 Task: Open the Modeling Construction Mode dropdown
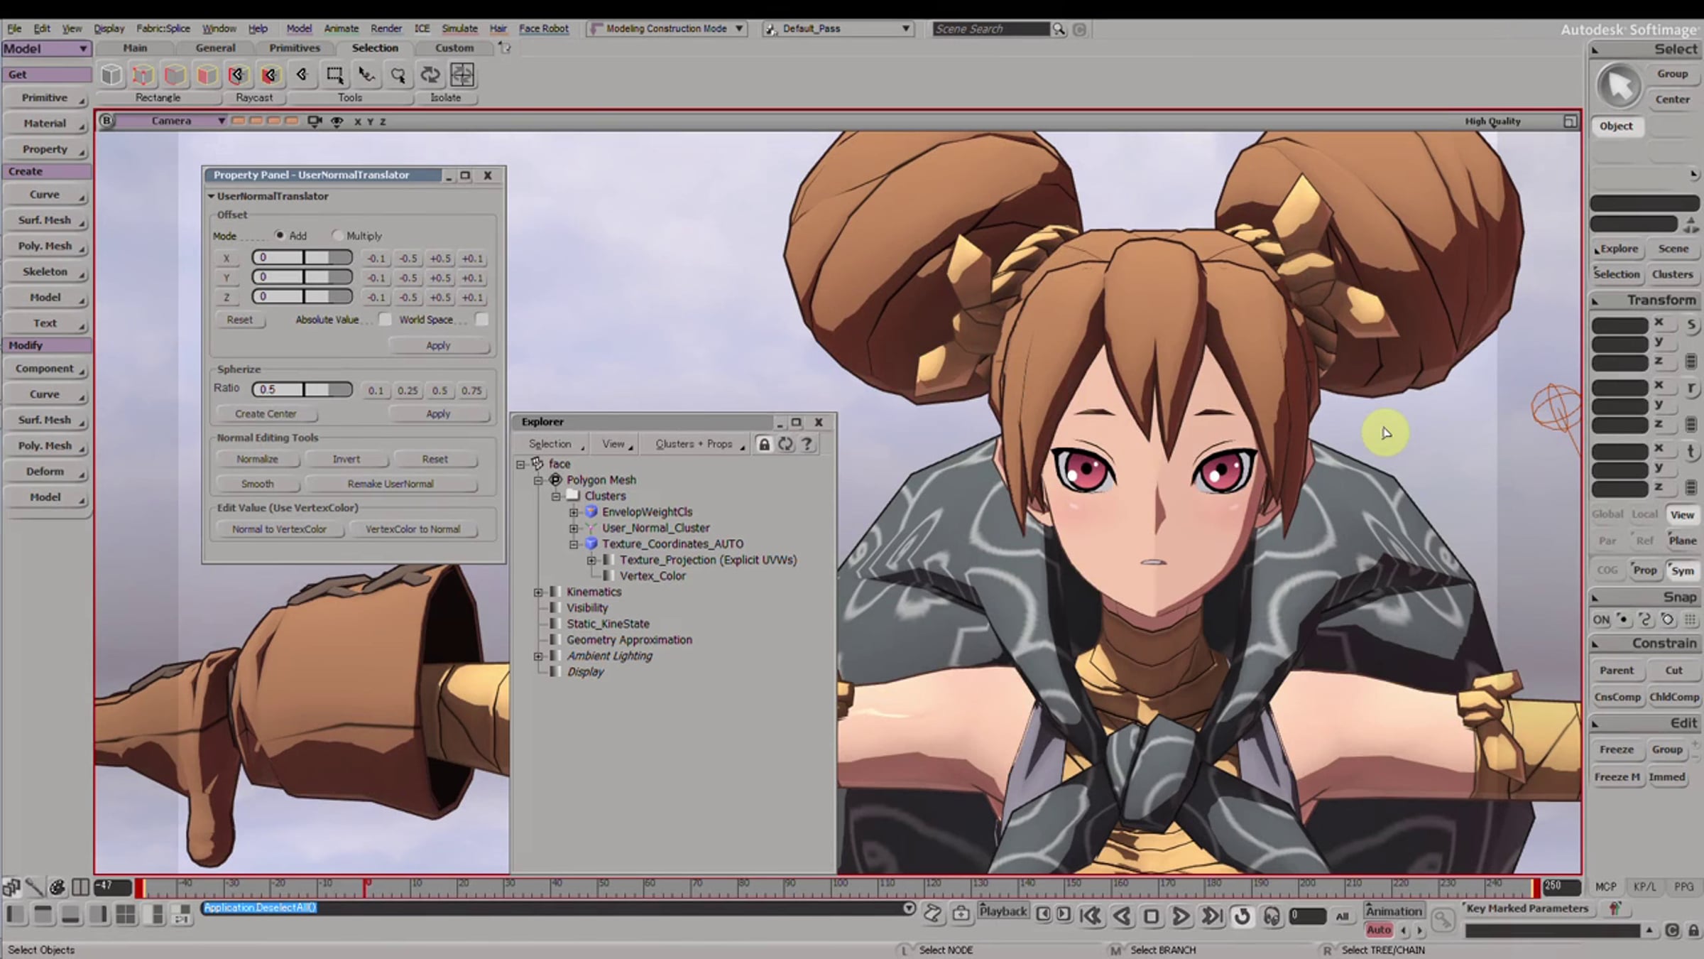tap(667, 28)
